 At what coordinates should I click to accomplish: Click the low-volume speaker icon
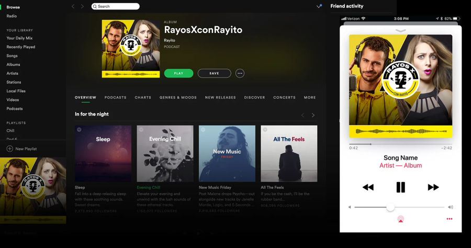(x=350, y=207)
